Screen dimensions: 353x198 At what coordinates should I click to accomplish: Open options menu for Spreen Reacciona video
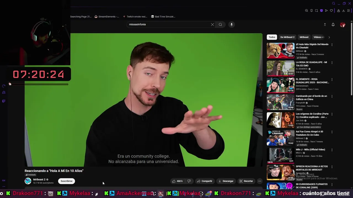(x=332, y=167)
